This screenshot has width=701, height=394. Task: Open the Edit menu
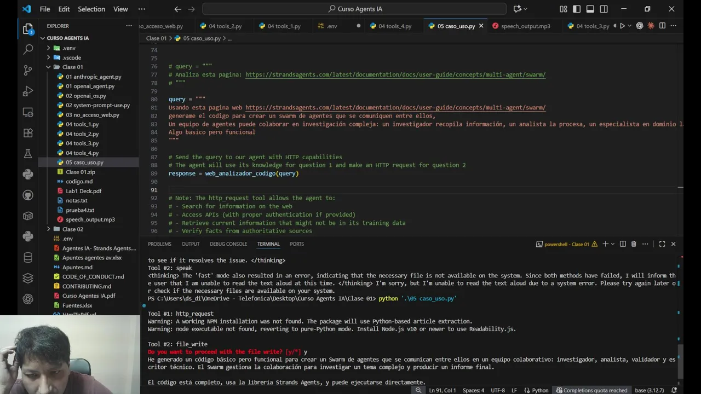[x=64, y=9]
